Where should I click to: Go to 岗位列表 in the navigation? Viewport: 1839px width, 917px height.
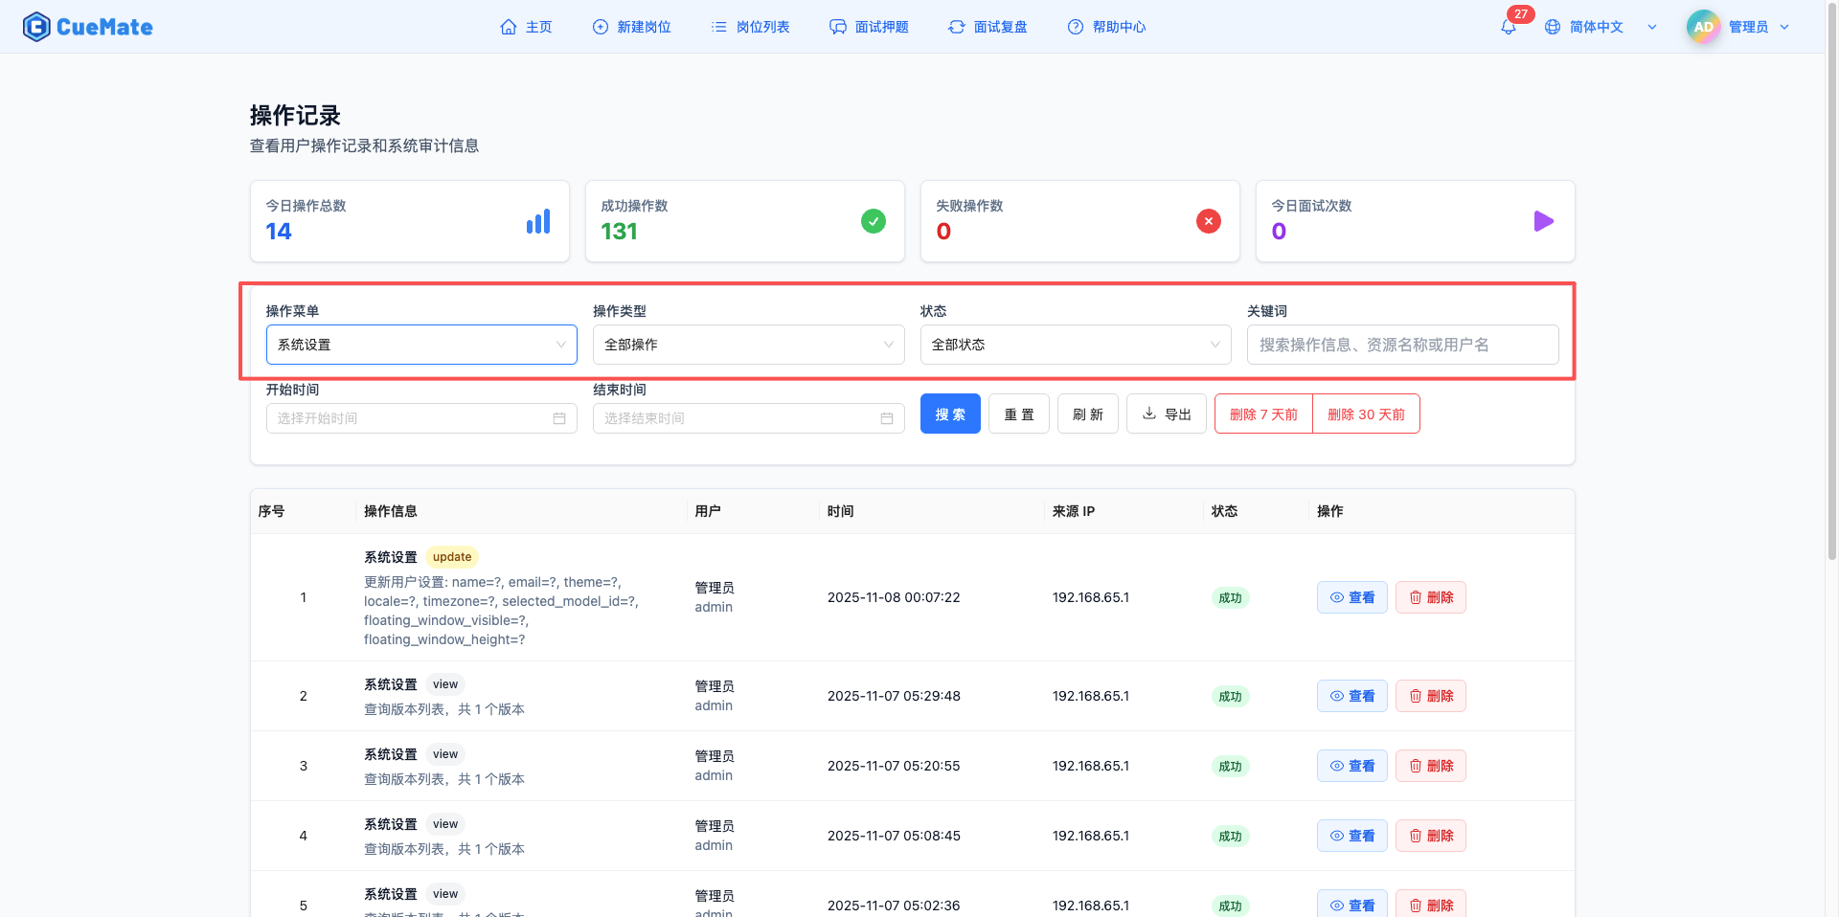[751, 27]
